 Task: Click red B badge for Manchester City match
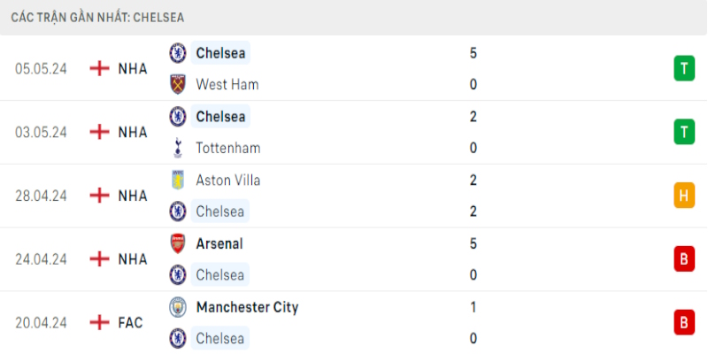(x=684, y=323)
